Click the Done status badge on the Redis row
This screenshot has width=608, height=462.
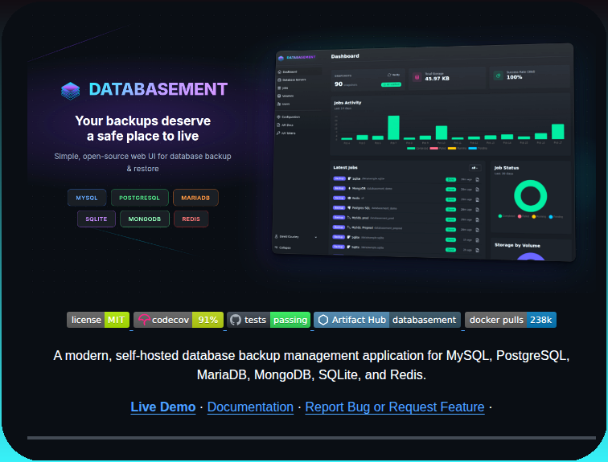click(x=450, y=199)
